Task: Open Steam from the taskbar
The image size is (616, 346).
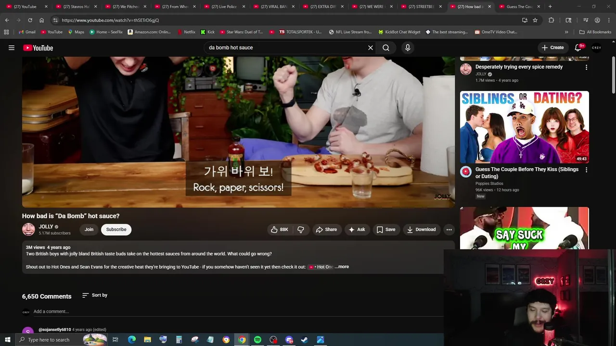Action: click(x=305, y=340)
